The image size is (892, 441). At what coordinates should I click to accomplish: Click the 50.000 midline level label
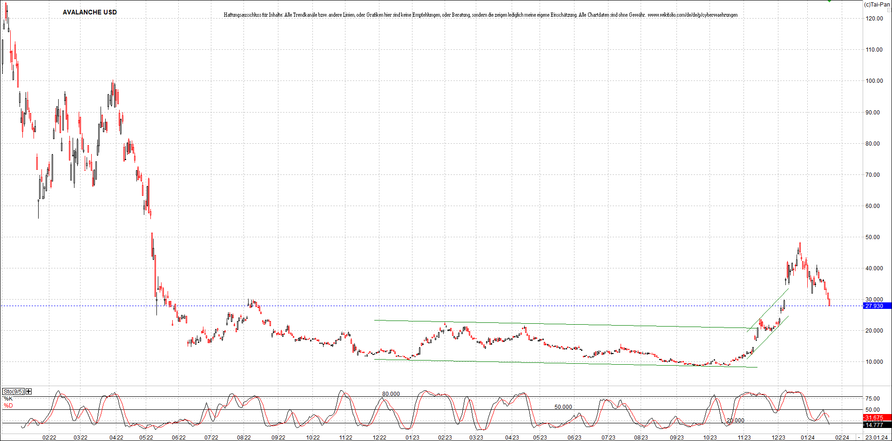(563, 407)
